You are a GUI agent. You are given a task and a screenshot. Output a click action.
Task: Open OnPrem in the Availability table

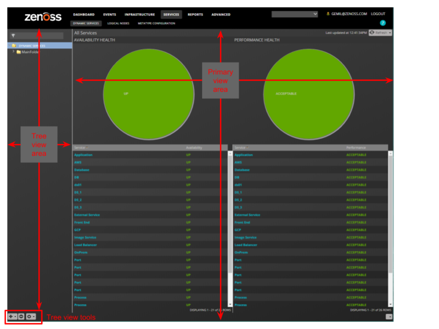pyautogui.click(x=81, y=252)
